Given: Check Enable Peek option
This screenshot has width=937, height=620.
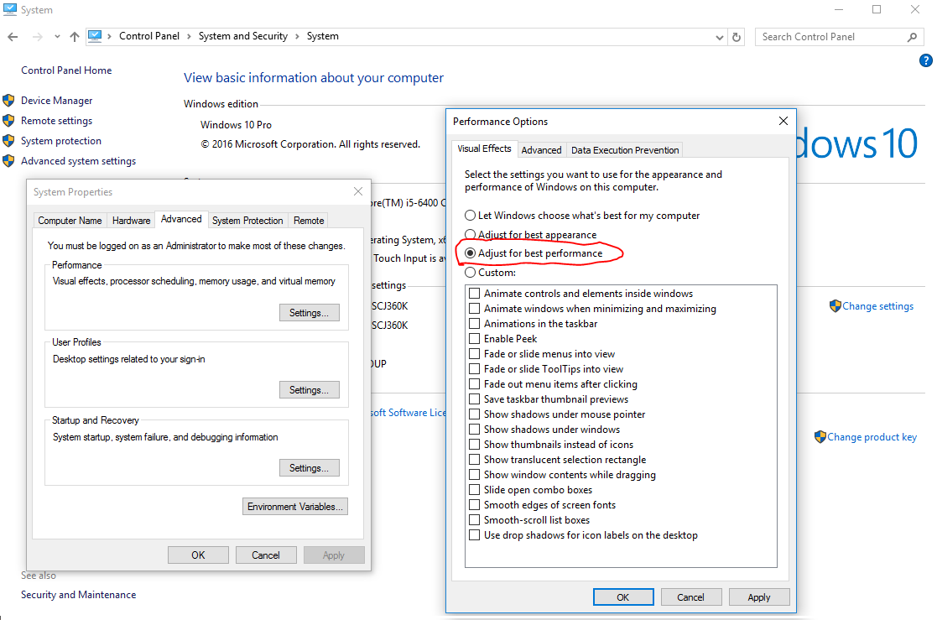Looking at the screenshot, I should point(475,339).
